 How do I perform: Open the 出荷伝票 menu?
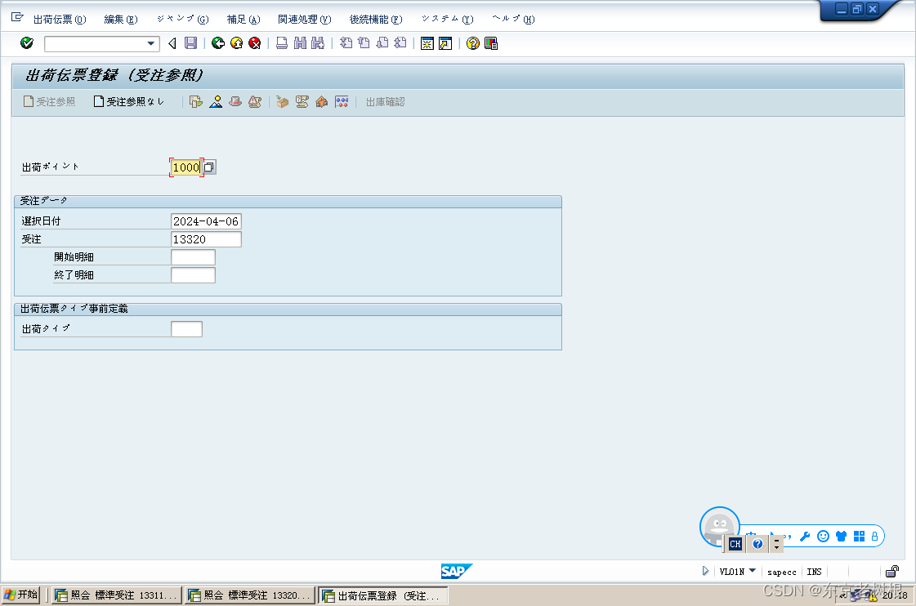coord(60,20)
